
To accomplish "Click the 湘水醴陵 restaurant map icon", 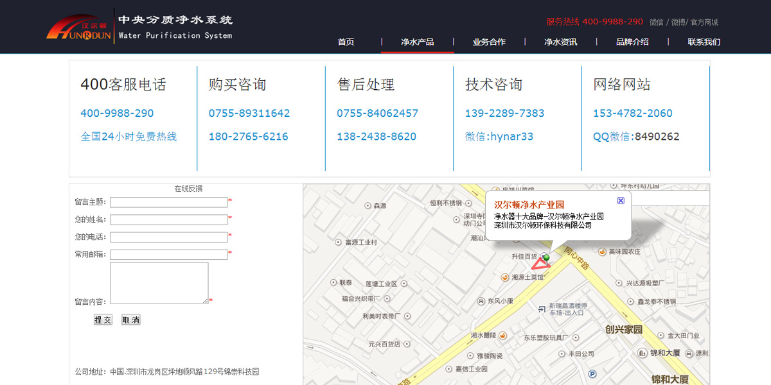I will [x=502, y=335].
